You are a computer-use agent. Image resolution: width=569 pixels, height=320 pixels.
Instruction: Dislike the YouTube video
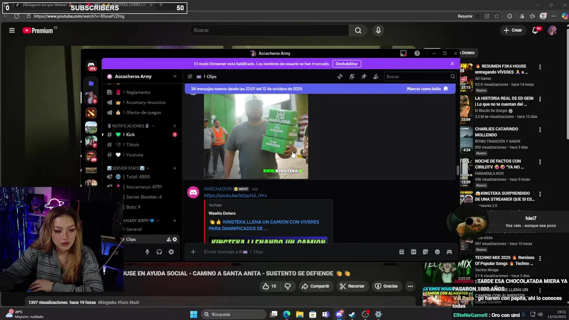tap(288, 286)
